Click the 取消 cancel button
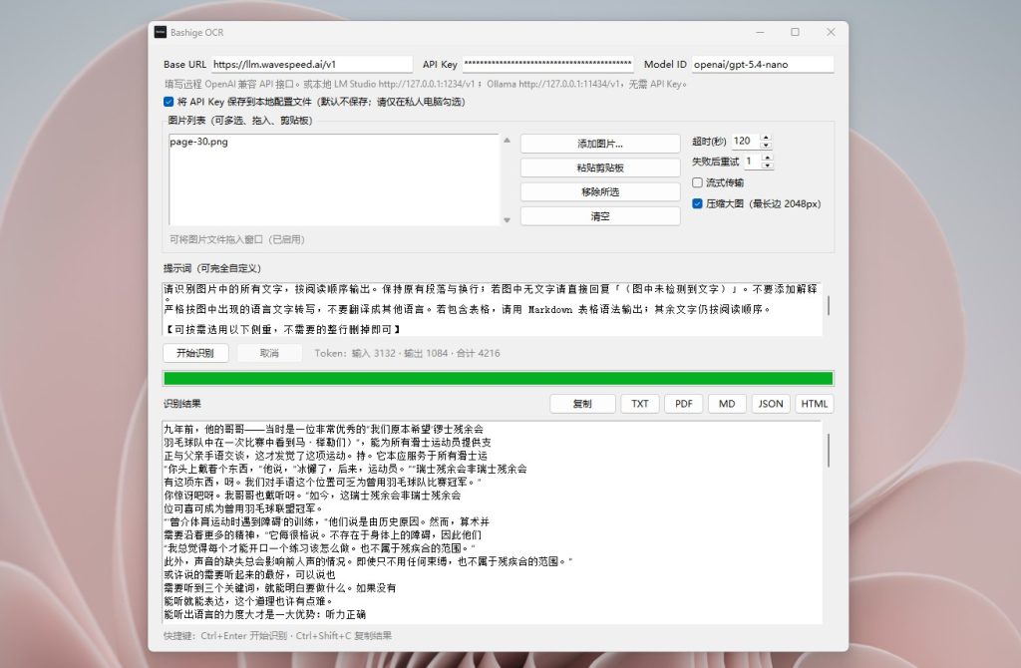Image resolution: width=1021 pixels, height=668 pixels. (269, 353)
